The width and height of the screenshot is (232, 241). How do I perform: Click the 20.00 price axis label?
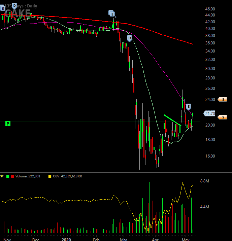pyautogui.click(x=210, y=125)
